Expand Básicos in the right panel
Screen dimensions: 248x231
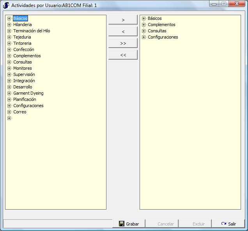point(144,18)
